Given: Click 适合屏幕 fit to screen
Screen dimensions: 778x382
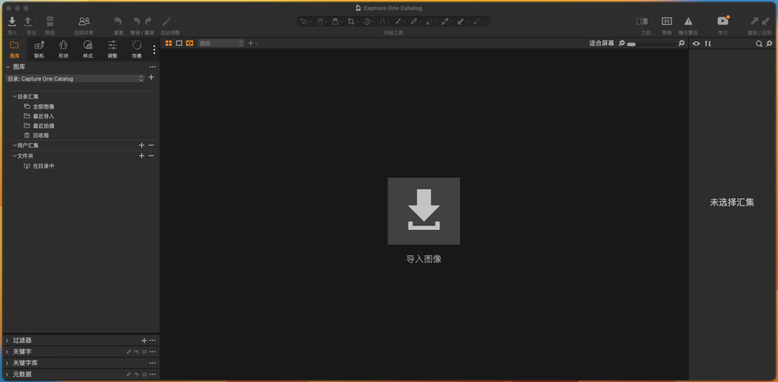Looking at the screenshot, I should [602, 43].
